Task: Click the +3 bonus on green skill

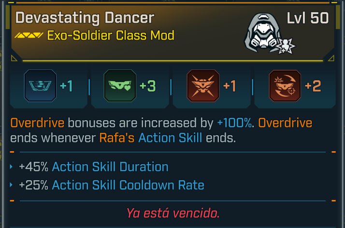Action: 148,86
